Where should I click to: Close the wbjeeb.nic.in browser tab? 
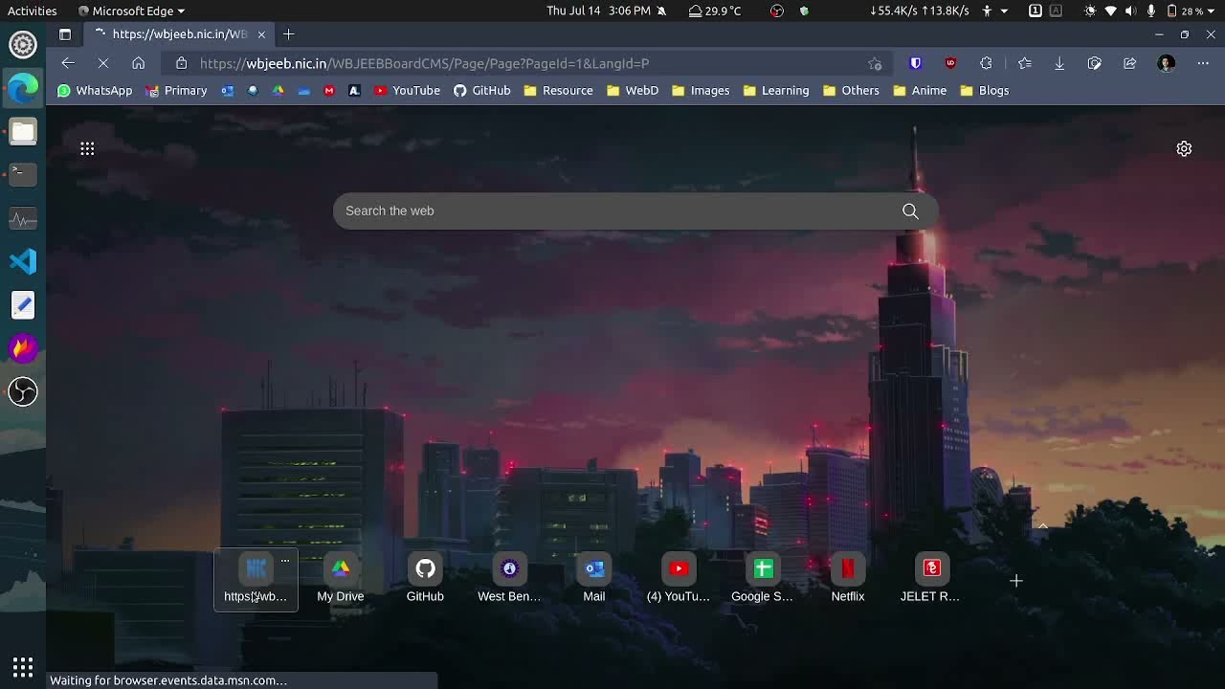261,34
